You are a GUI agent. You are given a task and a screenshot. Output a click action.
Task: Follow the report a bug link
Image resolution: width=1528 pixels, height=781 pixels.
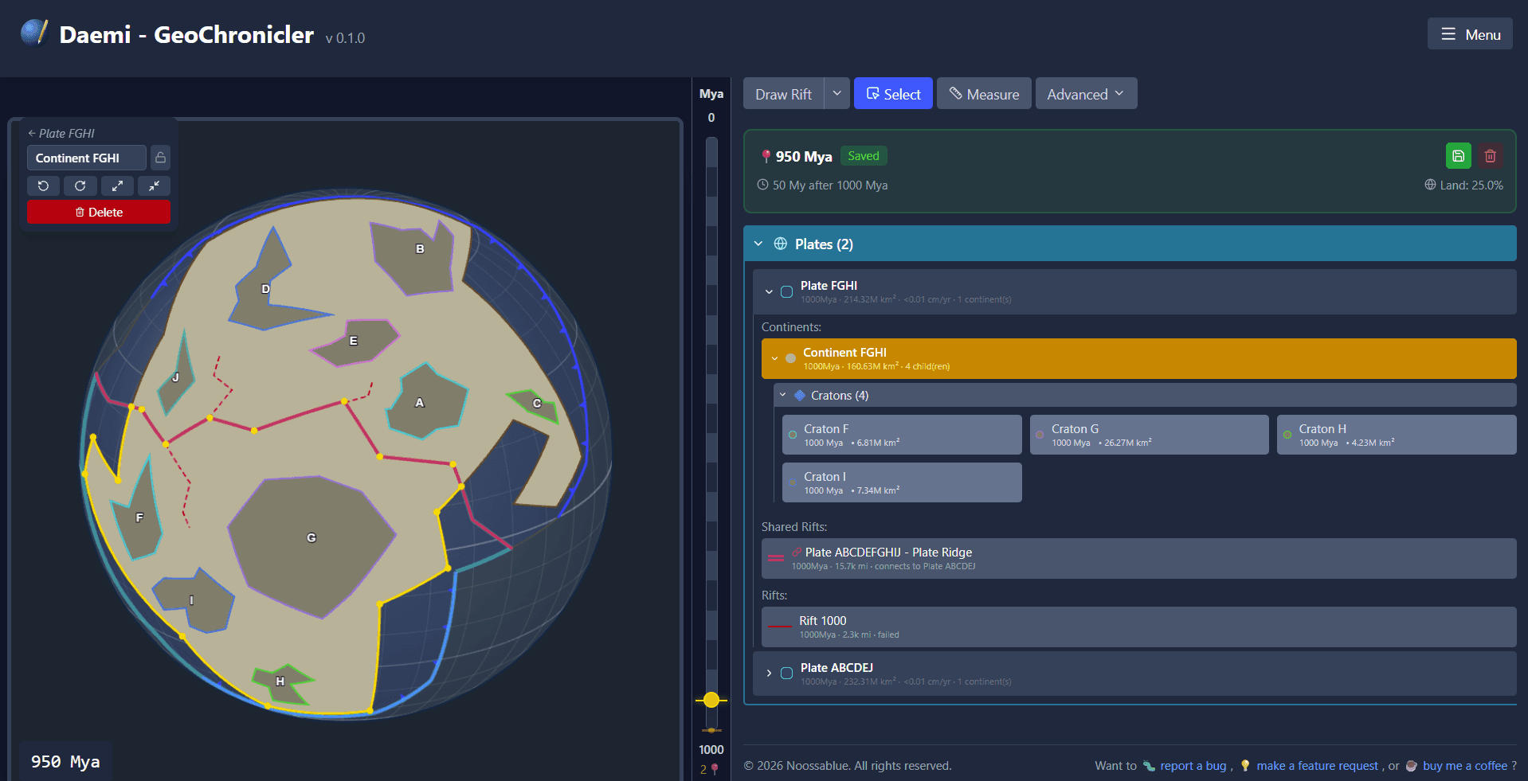pyautogui.click(x=1193, y=766)
